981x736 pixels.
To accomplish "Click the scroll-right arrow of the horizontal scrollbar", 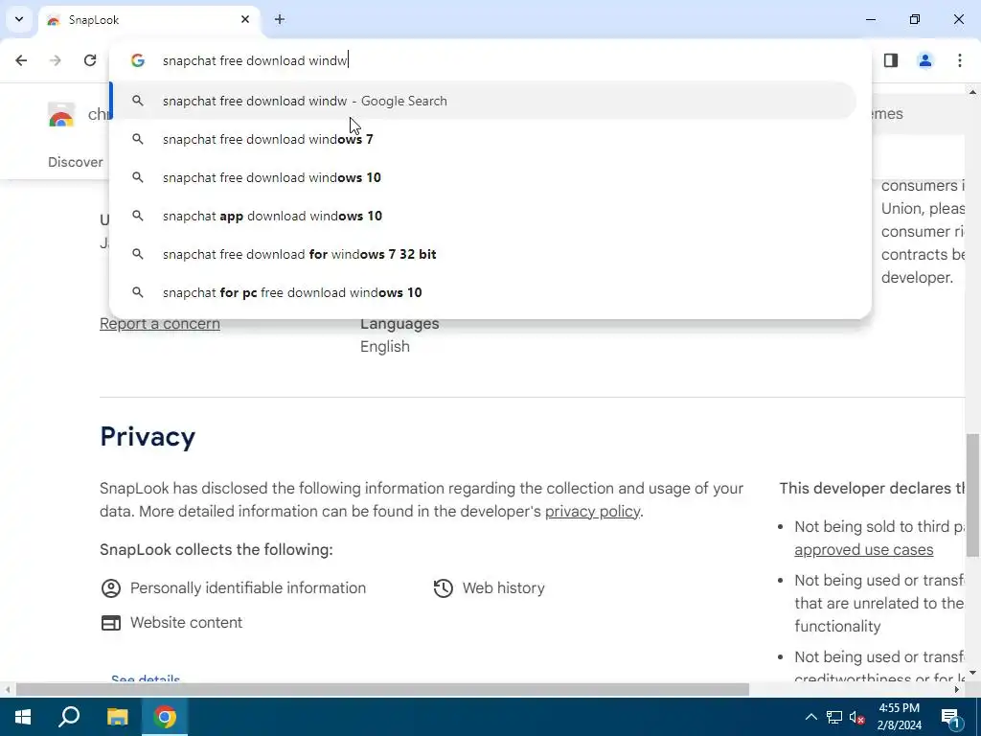I will (x=957, y=690).
